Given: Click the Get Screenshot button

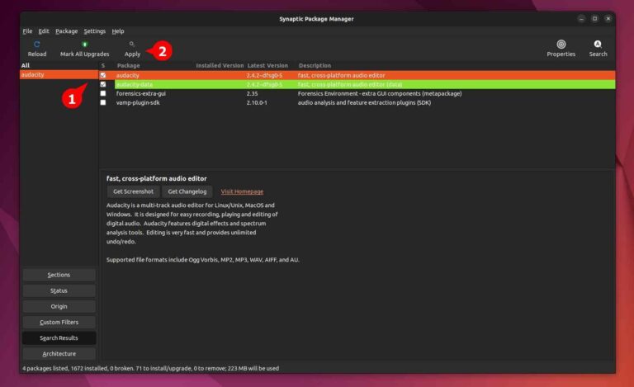Looking at the screenshot, I should point(133,191).
